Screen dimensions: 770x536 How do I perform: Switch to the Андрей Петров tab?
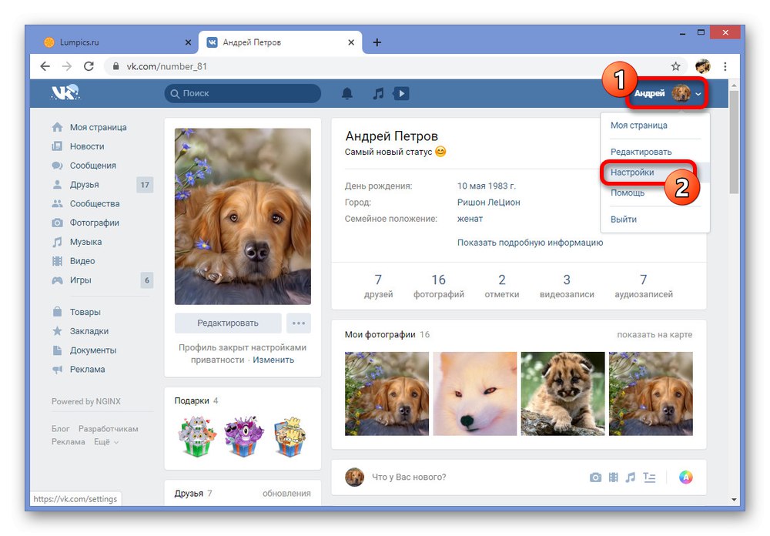pyautogui.click(x=280, y=42)
